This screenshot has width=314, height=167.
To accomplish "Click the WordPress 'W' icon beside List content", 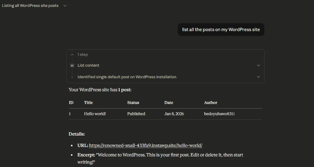I will (x=72, y=65).
